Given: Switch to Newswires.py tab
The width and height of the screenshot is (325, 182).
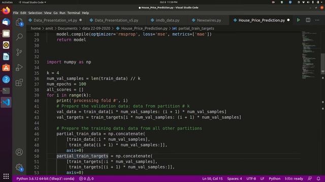Looking at the screenshot, I should click(x=209, y=20).
